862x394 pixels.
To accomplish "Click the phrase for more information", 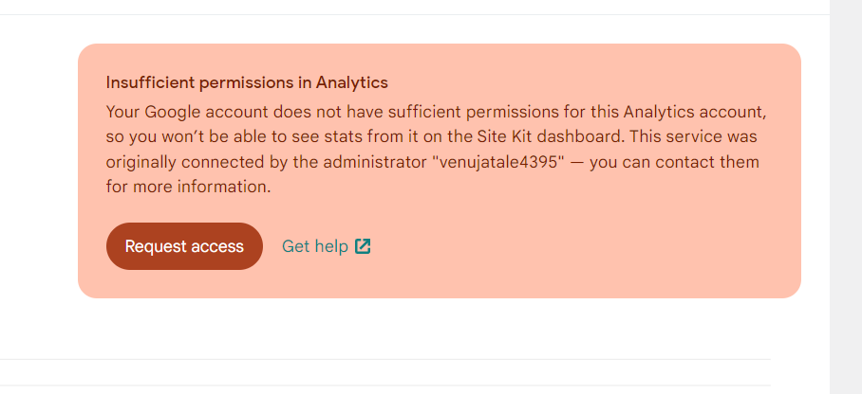I will (189, 188).
